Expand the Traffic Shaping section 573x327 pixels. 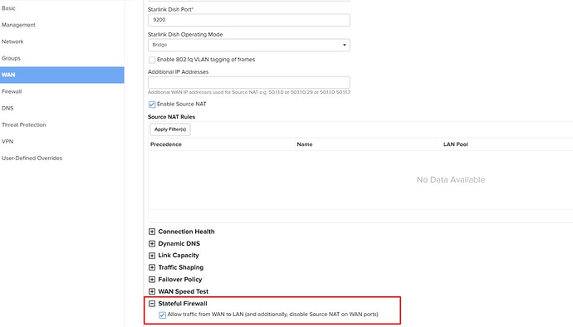click(152, 267)
